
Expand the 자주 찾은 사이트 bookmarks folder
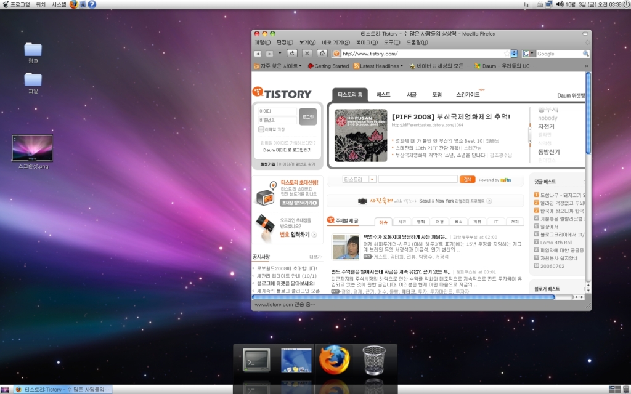click(x=277, y=66)
